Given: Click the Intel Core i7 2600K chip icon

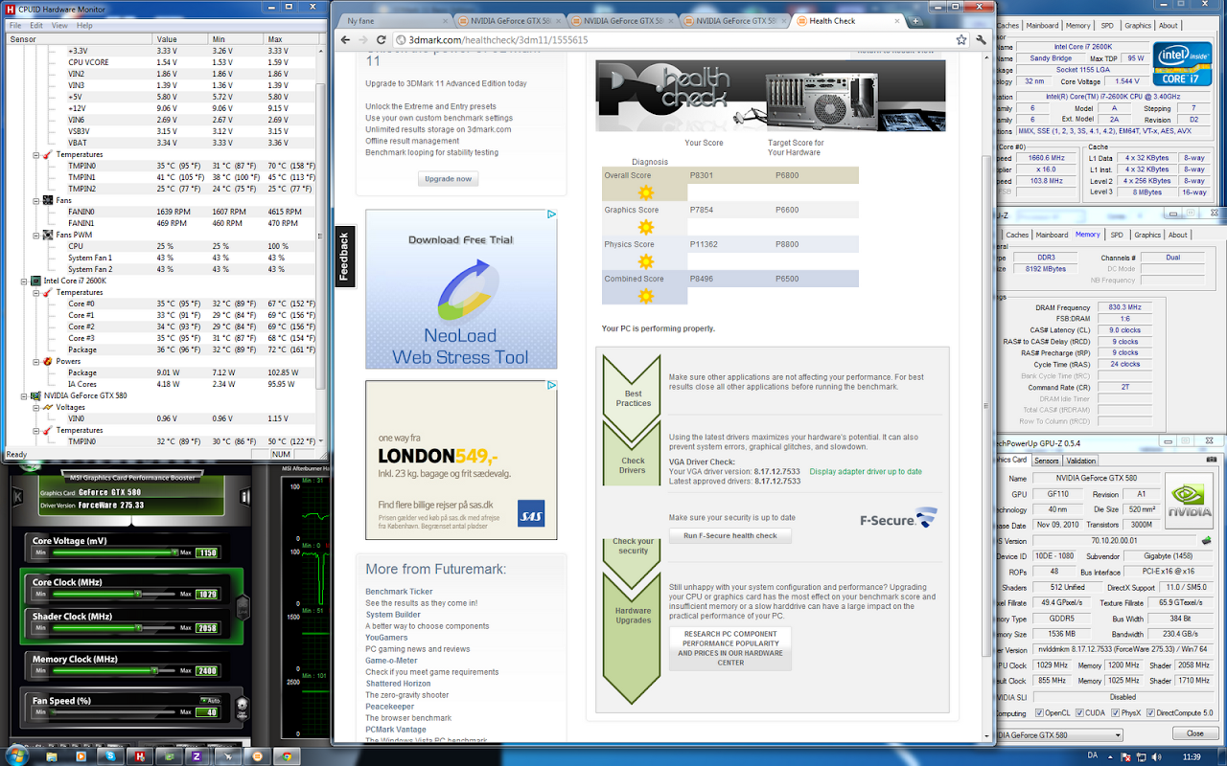Looking at the screenshot, I should 35,281.
